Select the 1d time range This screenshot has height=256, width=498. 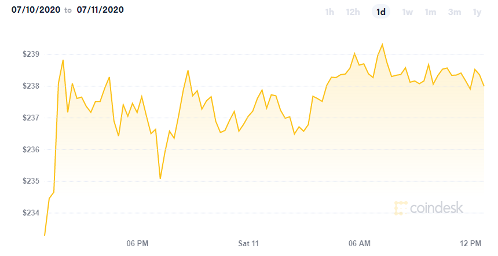381,12
